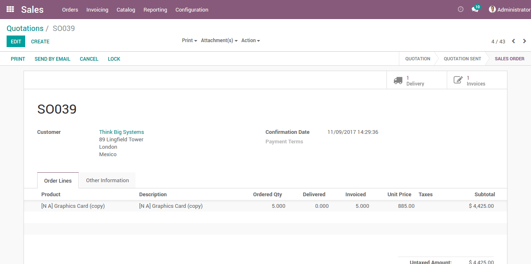Click the clock activities icon
This screenshot has width=531, height=264.
point(461,9)
